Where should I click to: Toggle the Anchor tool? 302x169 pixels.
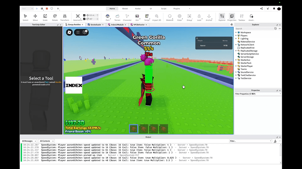(x=209, y=17)
